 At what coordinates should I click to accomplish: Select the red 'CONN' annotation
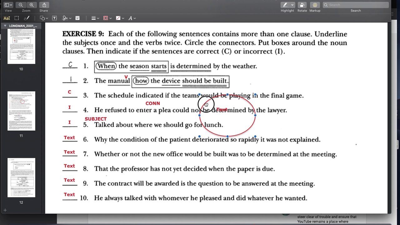[153, 103]
